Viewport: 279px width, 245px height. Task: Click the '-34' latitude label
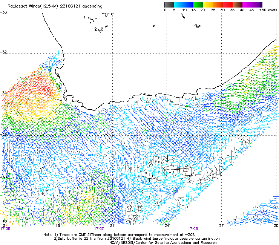[3, 93]
